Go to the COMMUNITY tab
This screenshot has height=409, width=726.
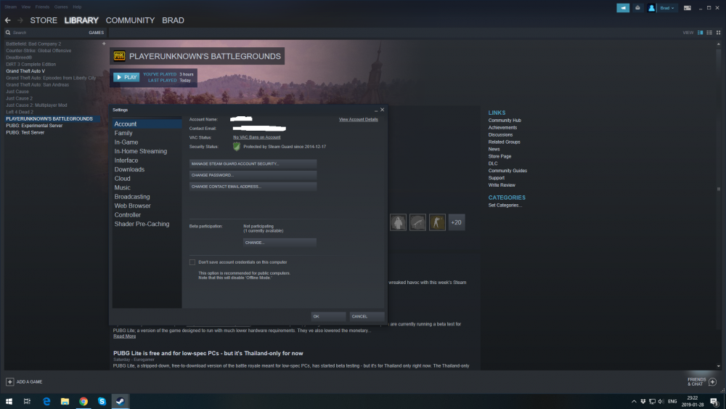(130, 20)
